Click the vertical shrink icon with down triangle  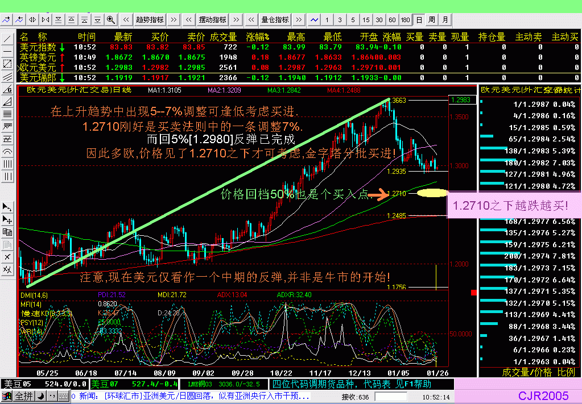click(58, 20)
